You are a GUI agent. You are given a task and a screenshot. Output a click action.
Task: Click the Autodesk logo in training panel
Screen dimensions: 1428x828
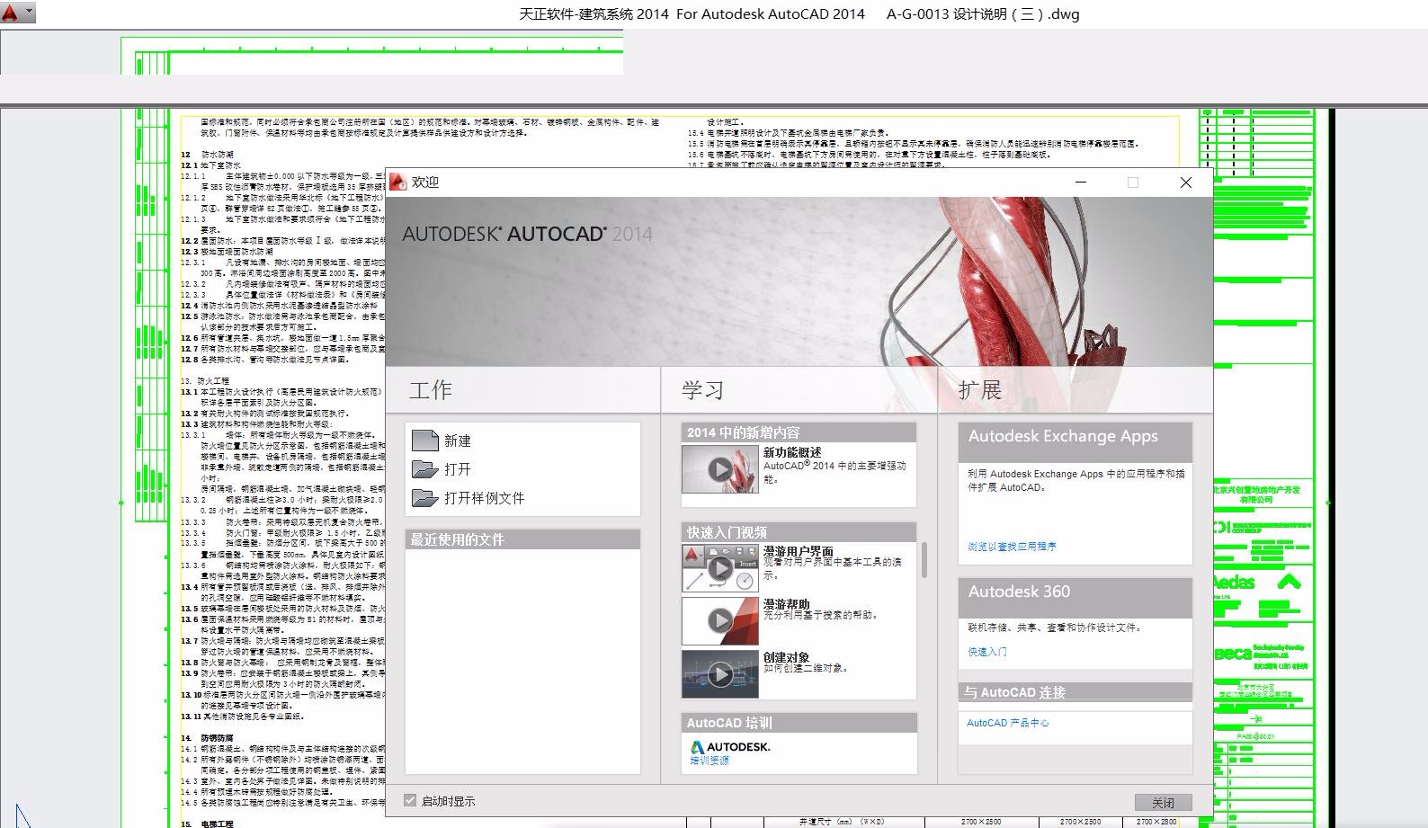click(x=730, y=746)
